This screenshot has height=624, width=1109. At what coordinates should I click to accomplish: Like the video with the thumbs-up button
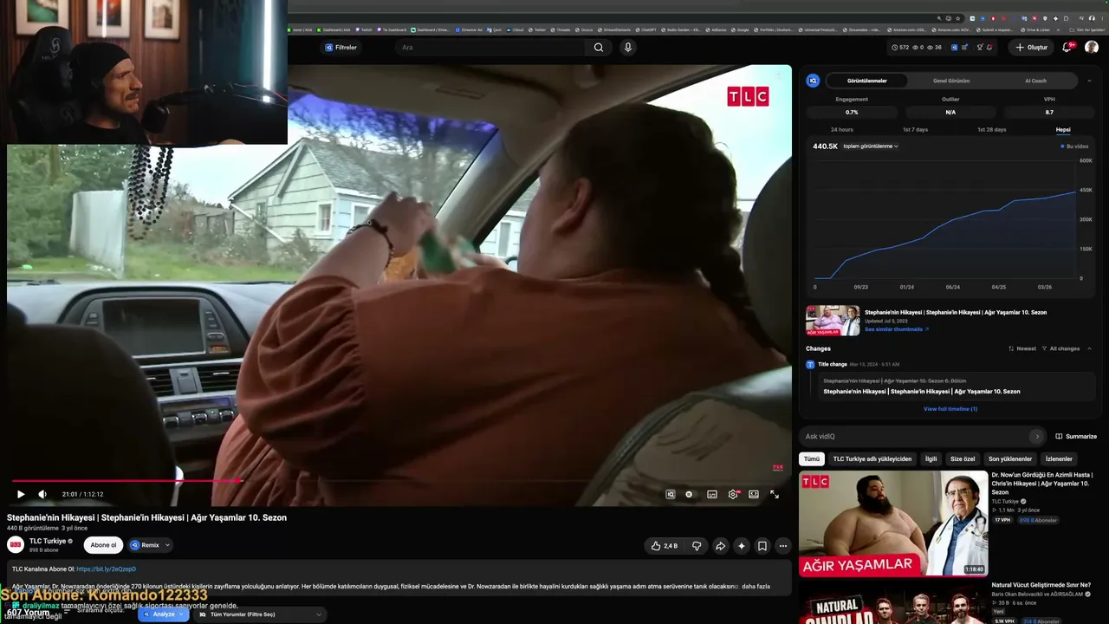coord(665,546)
